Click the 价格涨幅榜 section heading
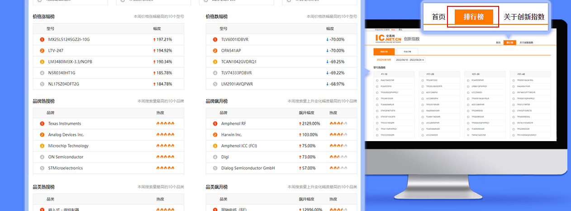This screenshot has width=571, height=211. [43, 17]
